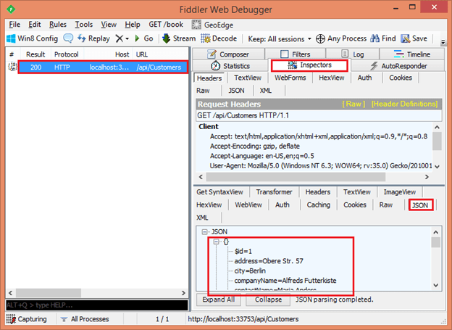The height and width of the screenshot is (330, 452).
Task: Click the GET /book menu item
Action: coord(166,25)
